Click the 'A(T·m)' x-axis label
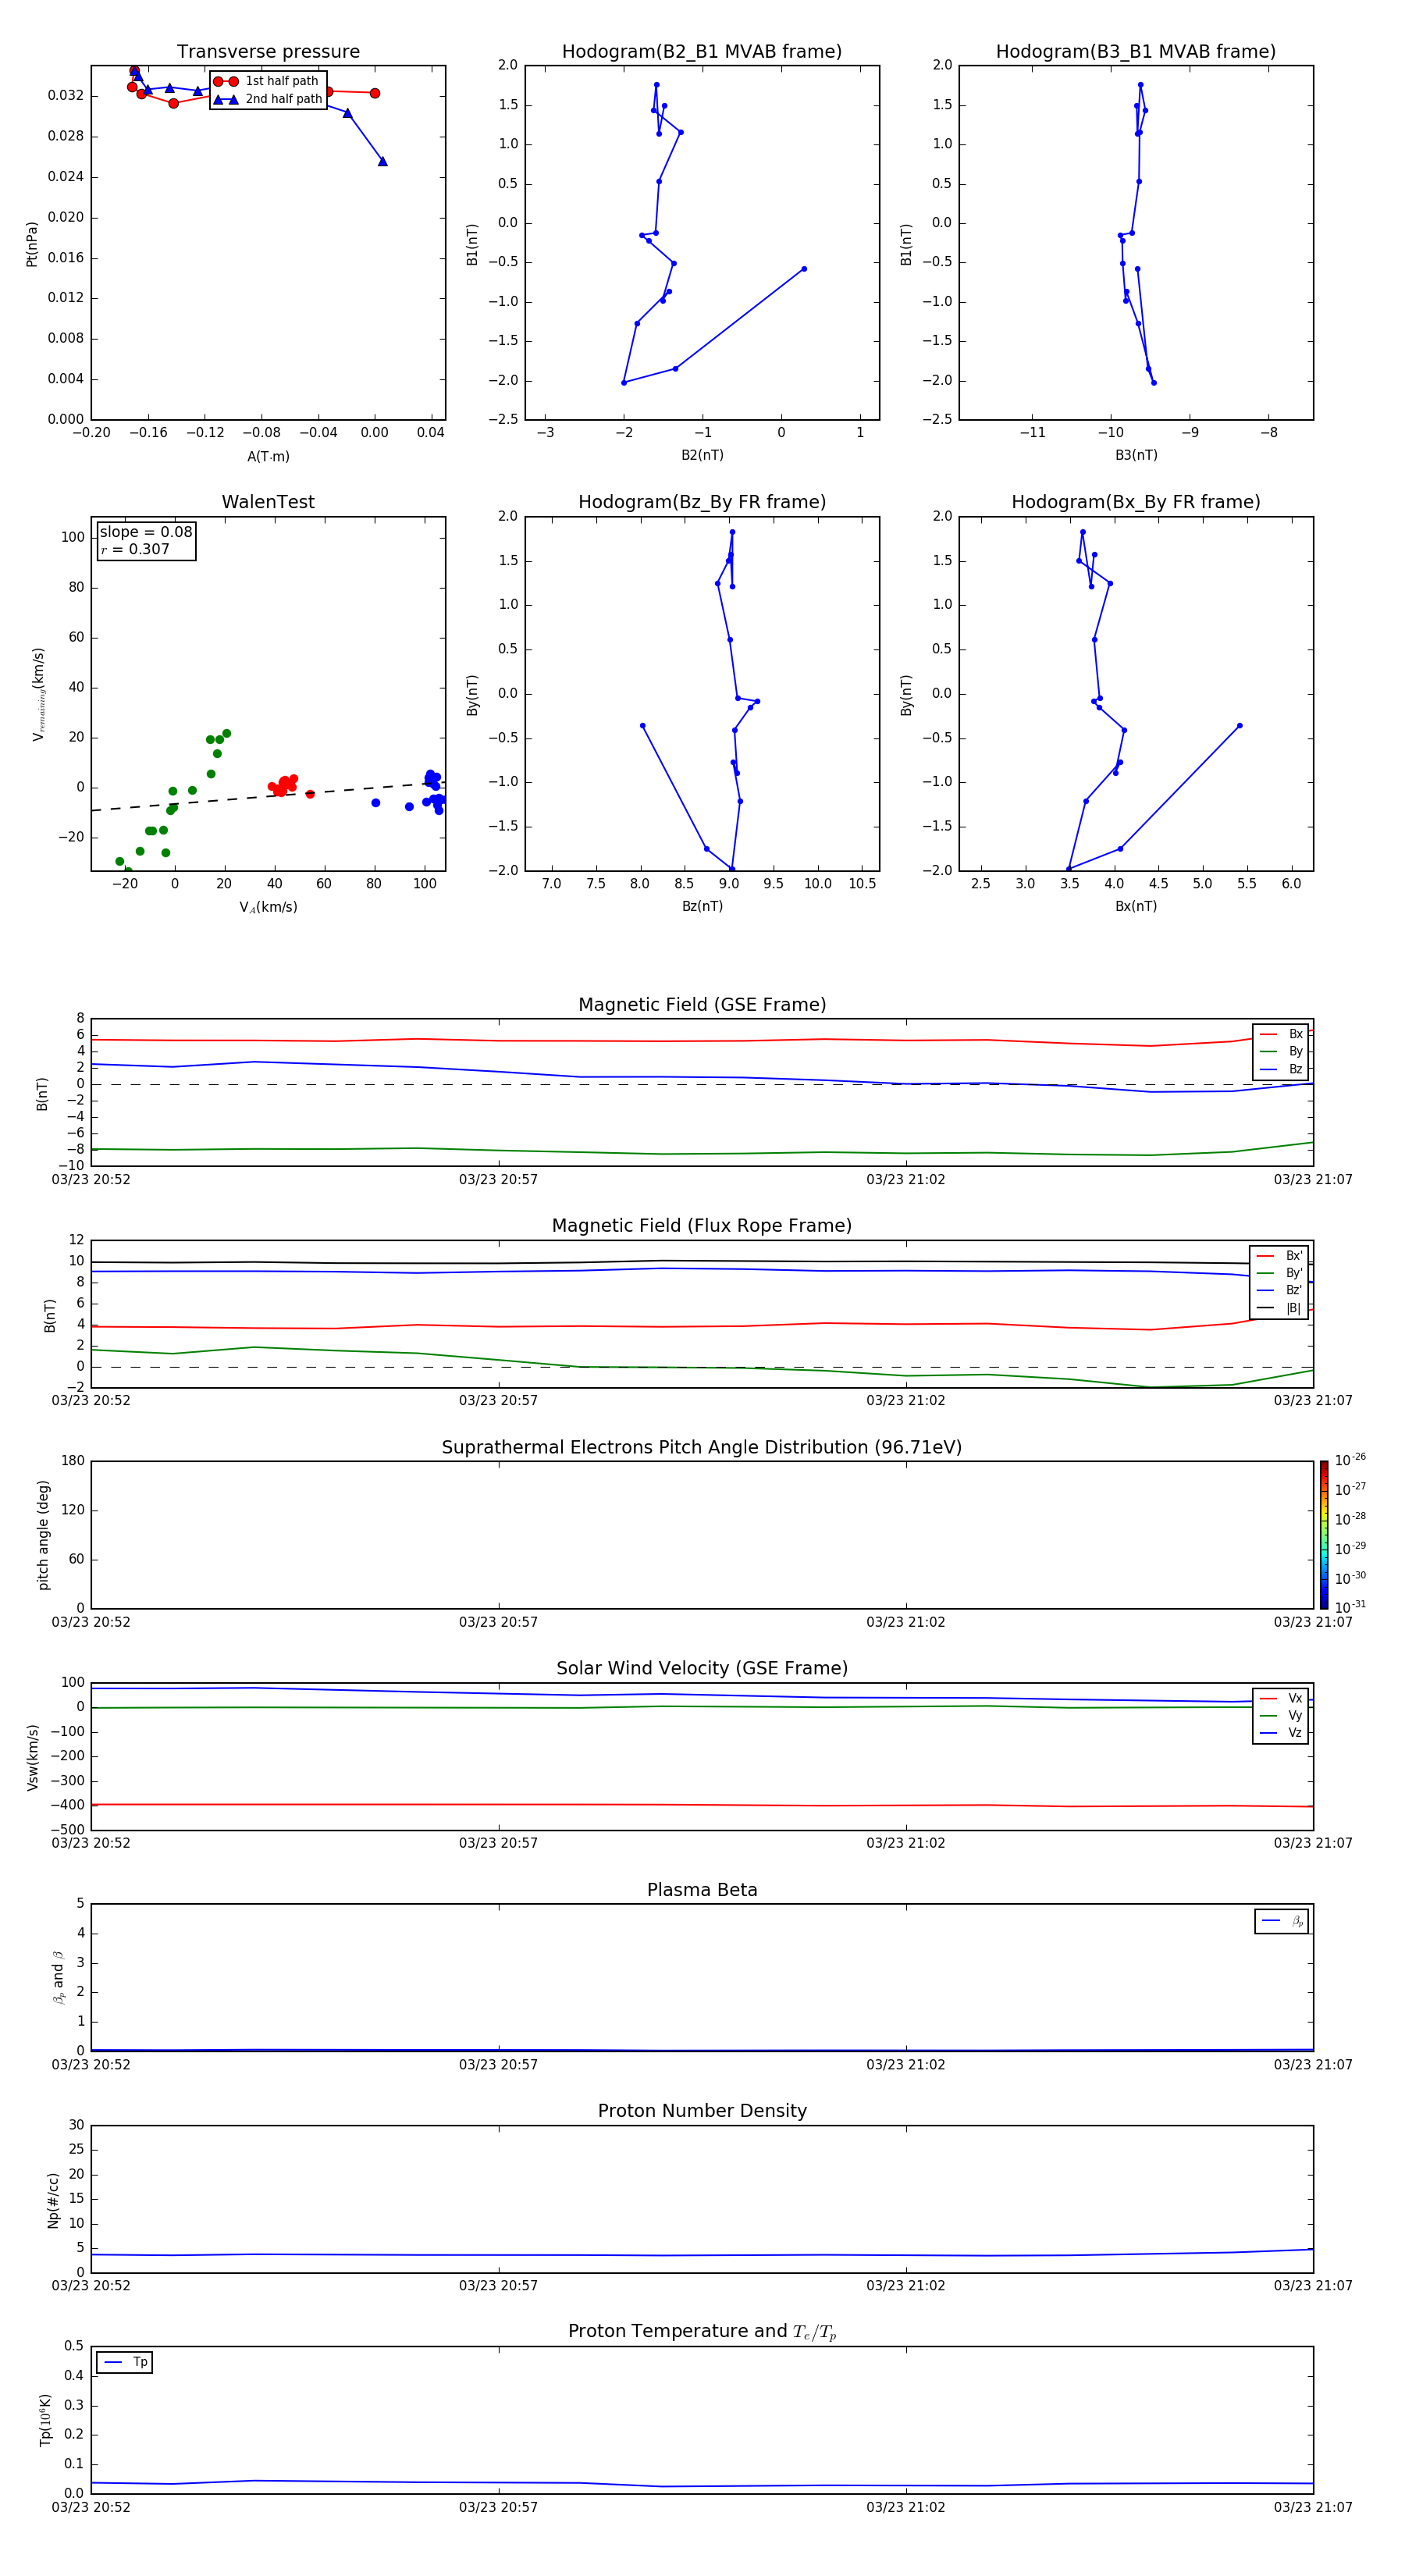 pyautogui.click(x=268, y=457)
